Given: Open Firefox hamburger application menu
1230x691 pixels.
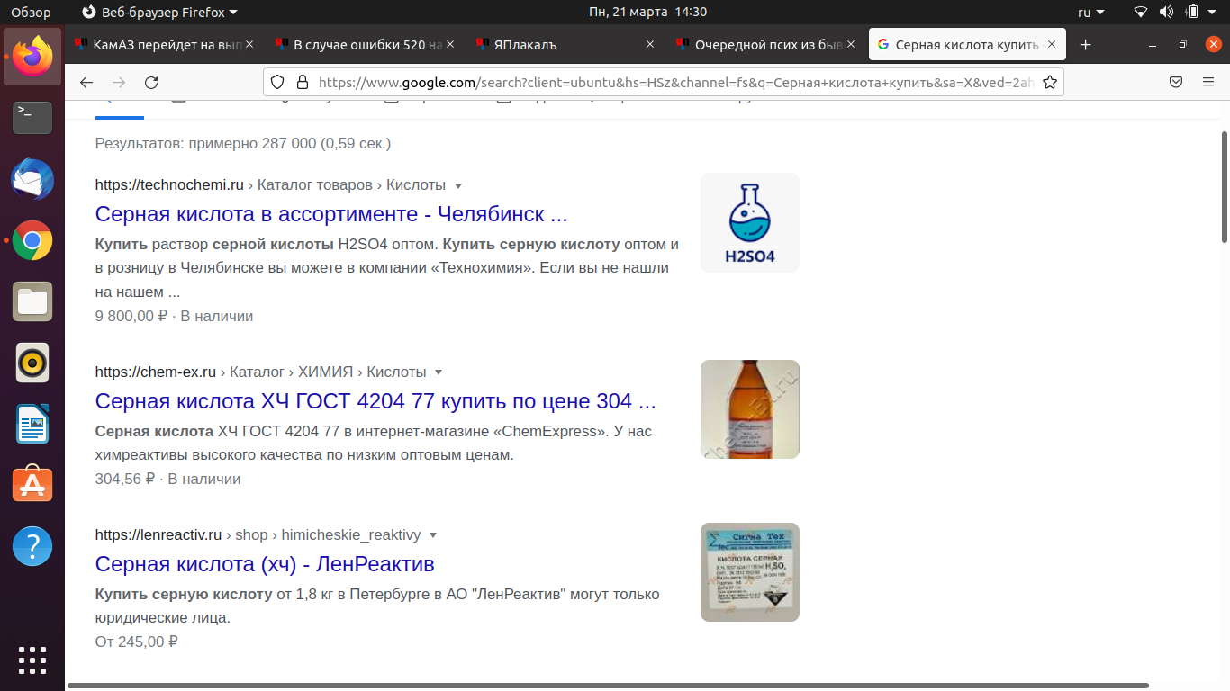Looking at the screenshot, I should coord(1208,82).
